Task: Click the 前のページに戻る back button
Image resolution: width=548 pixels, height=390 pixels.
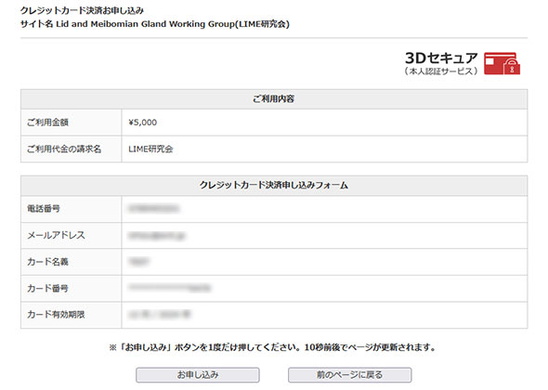Action: pos(349,375)
